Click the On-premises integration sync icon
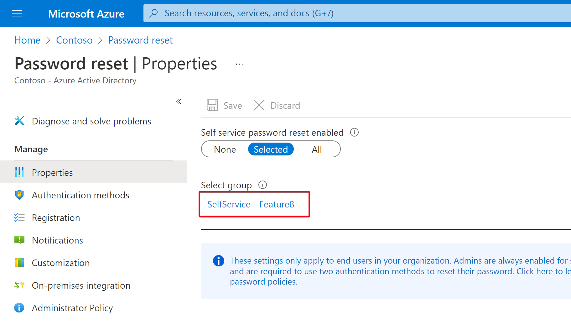The height and width of the screenshot is (325, 571). [x=19, y=285]
